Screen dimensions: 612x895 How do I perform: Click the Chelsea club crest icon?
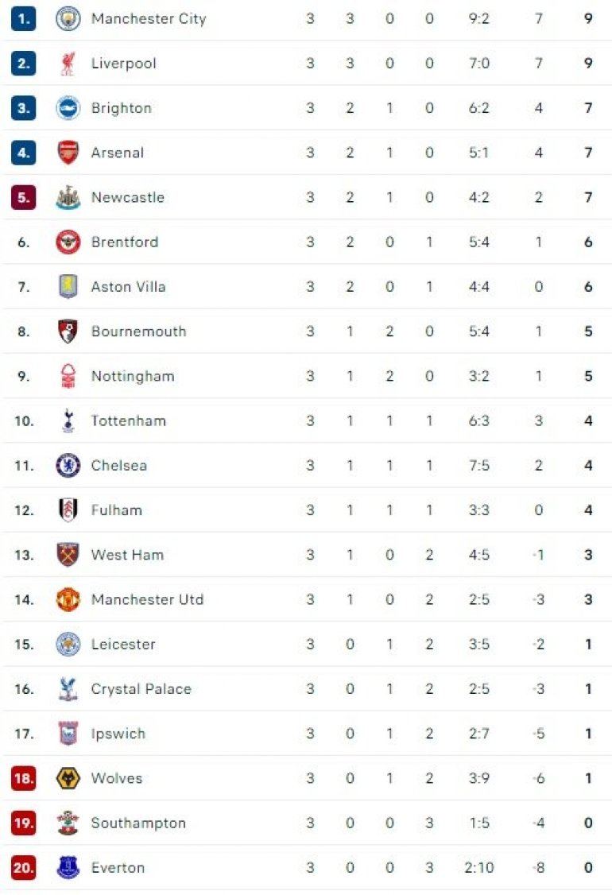click(68, 466)
